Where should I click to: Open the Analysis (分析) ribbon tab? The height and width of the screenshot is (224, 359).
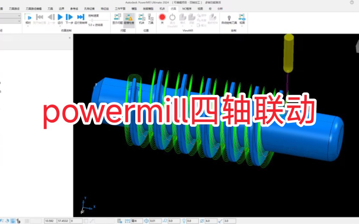[x=220, y=9]
